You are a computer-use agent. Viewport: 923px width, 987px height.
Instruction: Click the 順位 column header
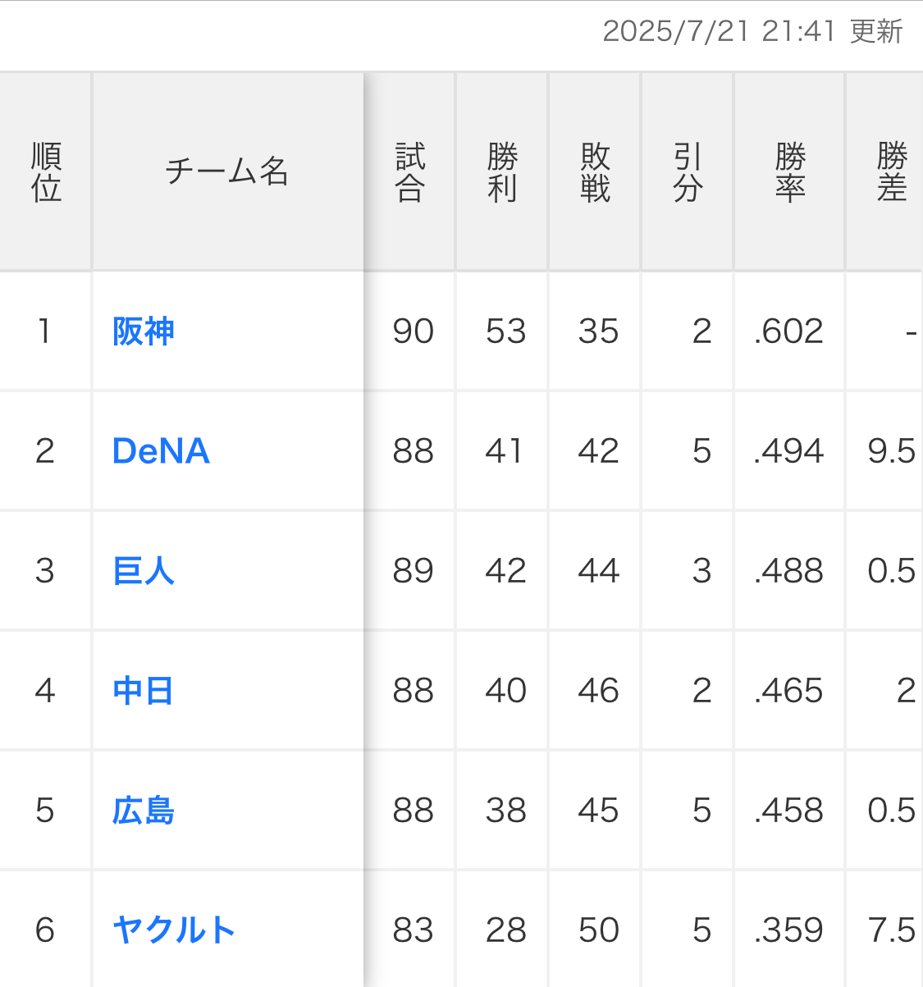(46, 172)
